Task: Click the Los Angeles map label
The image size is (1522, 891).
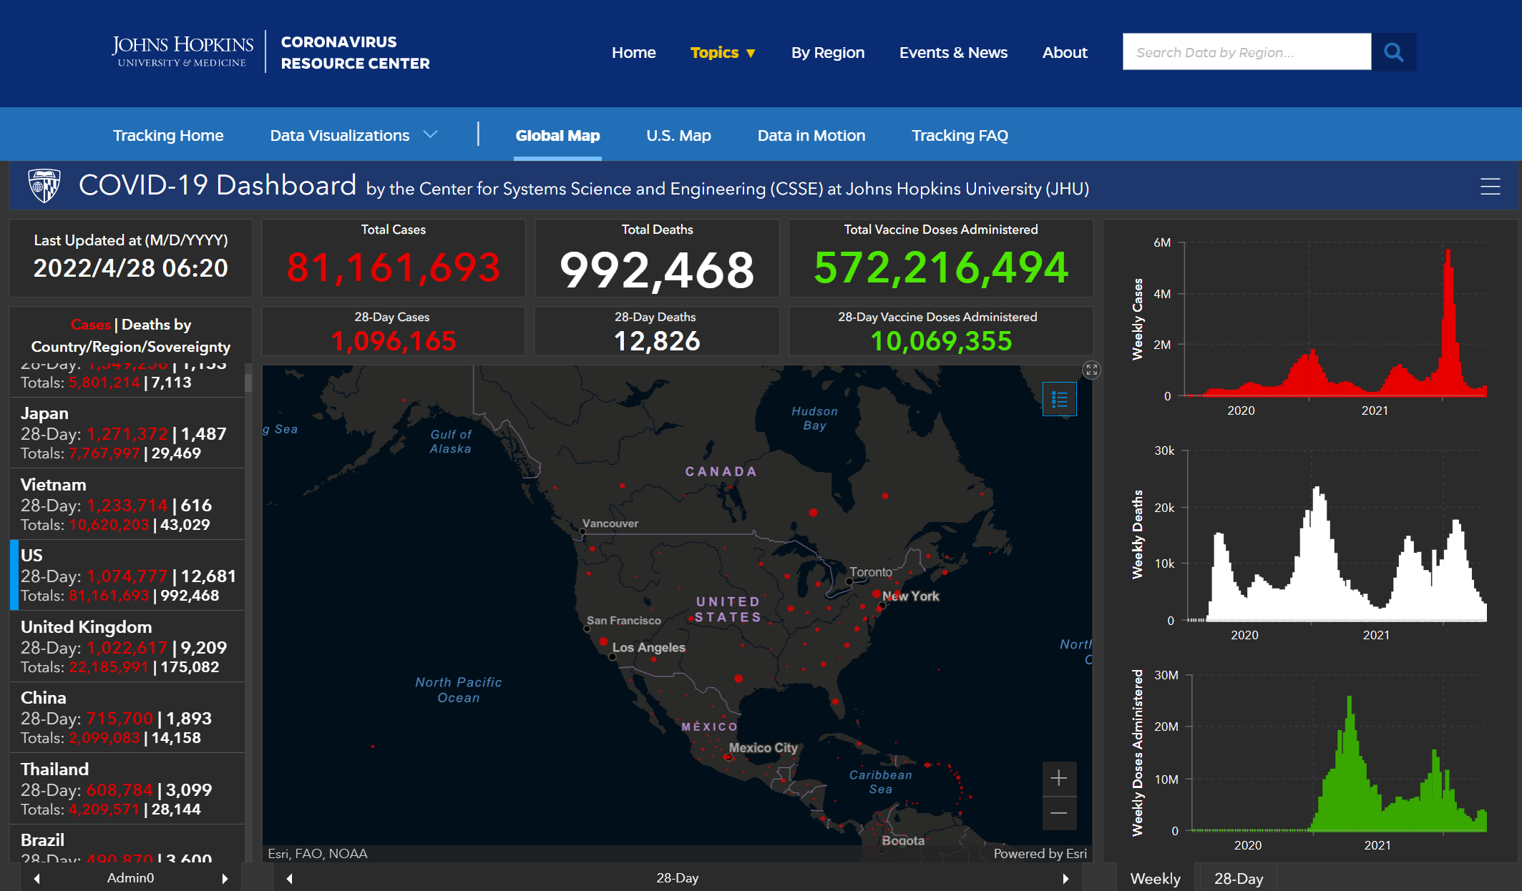Action: point(648,647)
